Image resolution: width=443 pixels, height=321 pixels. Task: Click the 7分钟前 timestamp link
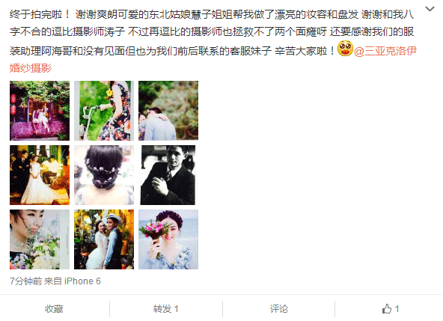(25, 281)
